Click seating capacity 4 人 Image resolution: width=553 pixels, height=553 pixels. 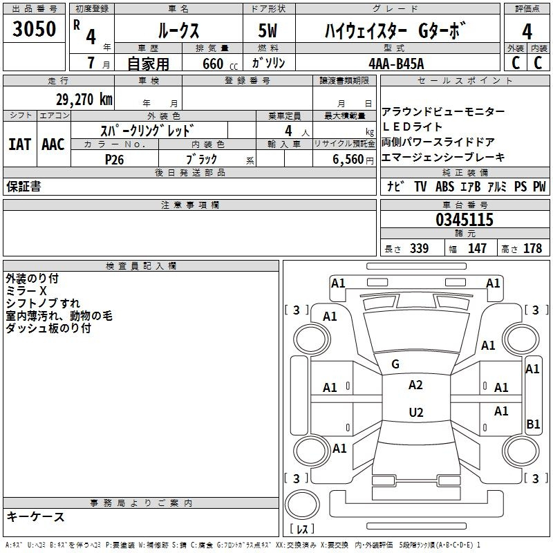[297, 131]
